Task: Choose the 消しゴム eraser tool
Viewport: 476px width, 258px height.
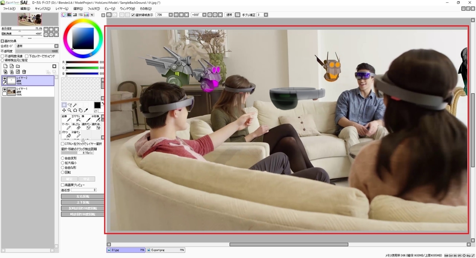Action: pyautogui.click(x=76, y=126)
